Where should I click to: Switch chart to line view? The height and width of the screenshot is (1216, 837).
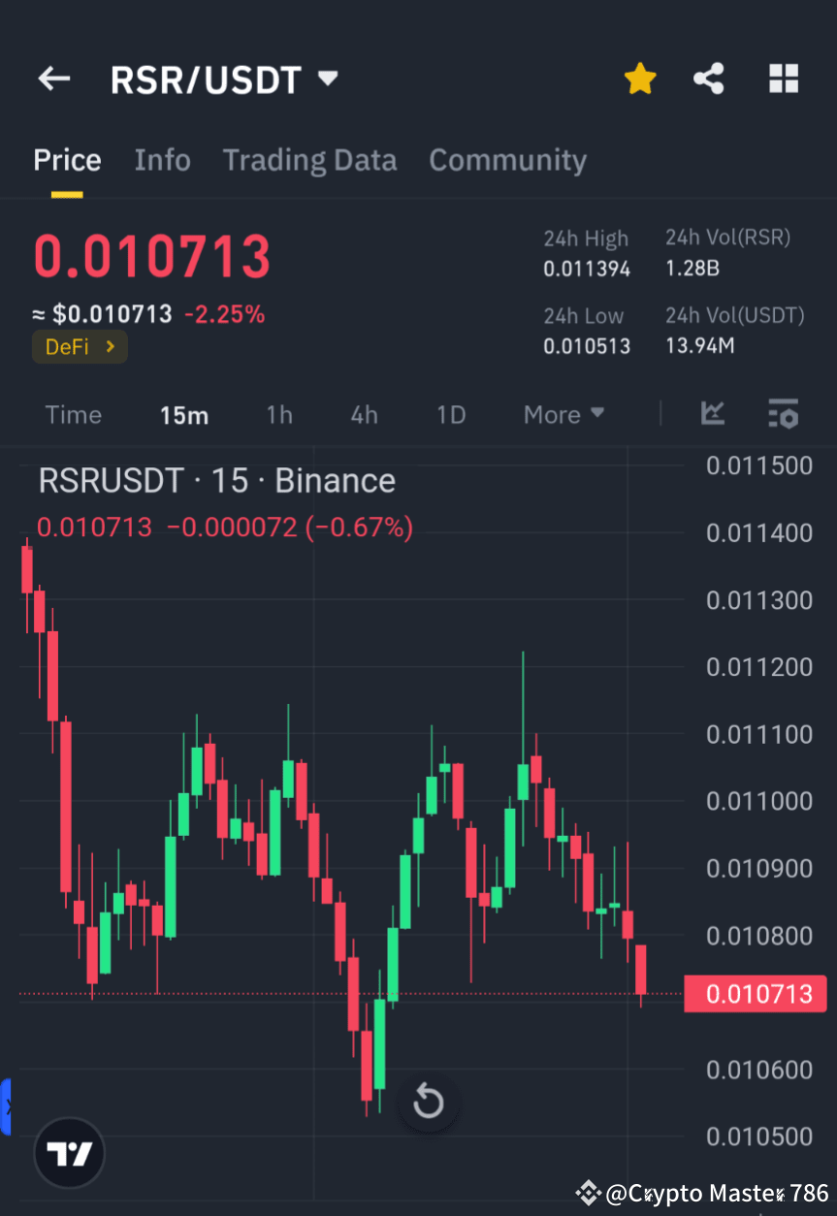[713, 414]
